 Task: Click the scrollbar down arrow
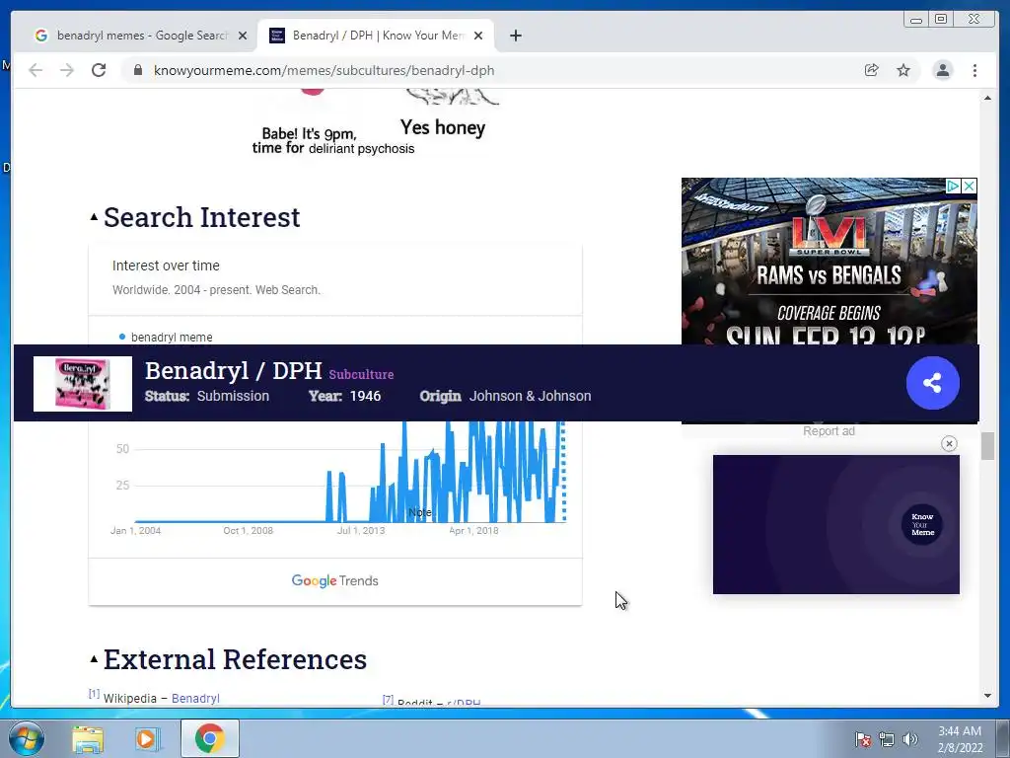(987, 696)
